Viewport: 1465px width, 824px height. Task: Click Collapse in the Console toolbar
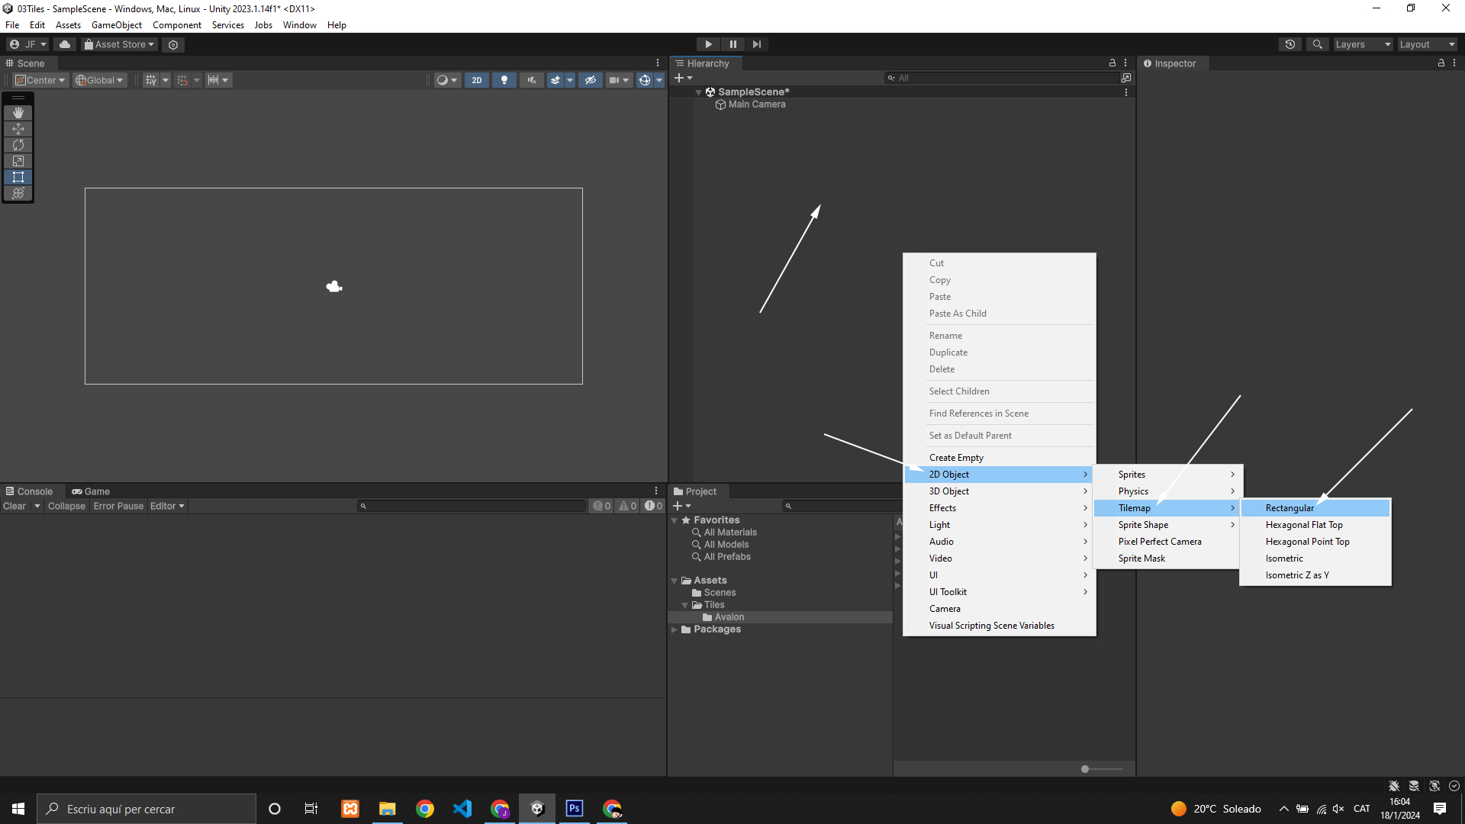click(x=66, y=506)
